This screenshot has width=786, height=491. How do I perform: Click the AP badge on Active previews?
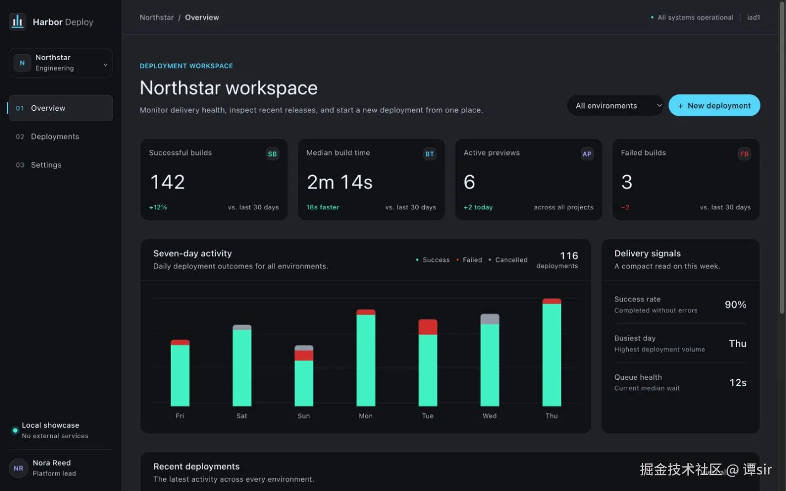click(x=587, y=154)
